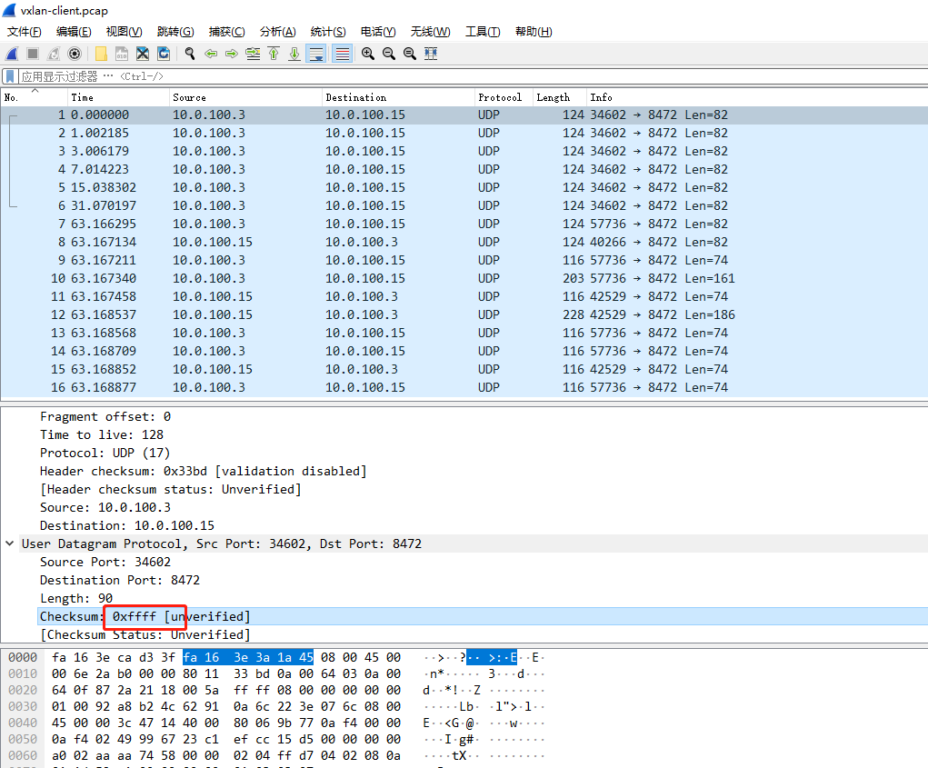Click the open capture file folder icon

[101, 54]
